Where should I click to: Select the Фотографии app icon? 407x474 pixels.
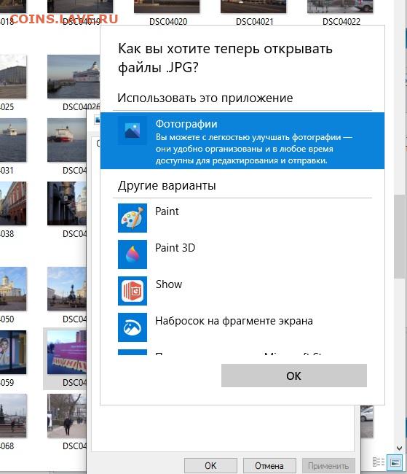point(133,131)
